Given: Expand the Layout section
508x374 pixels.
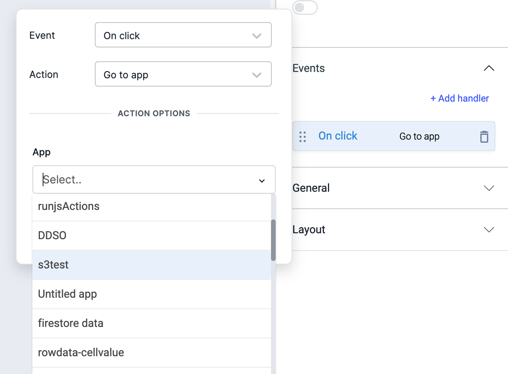Looking at the screenshot, I should point(489,230).
